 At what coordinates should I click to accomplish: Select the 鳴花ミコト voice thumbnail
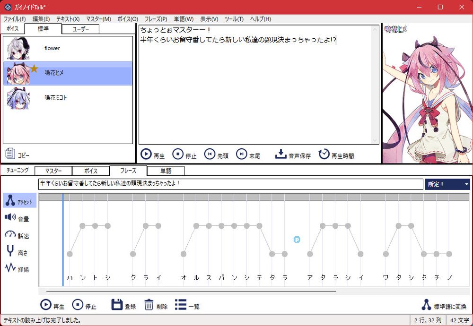(18, 98)
